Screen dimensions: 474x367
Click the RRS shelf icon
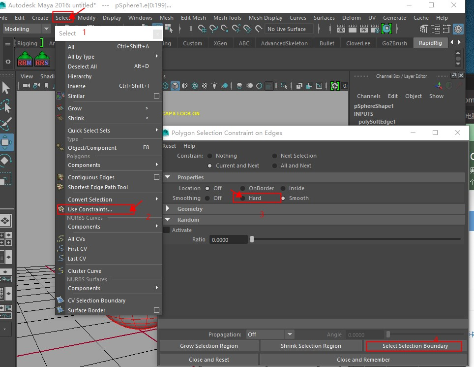(x=42, y=59)
